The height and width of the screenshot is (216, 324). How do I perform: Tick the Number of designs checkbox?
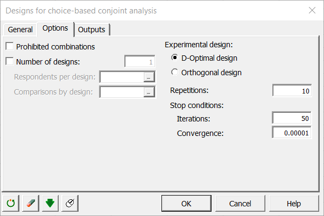click(10, 61)
